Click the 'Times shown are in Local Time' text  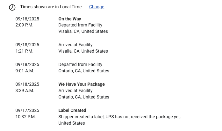pos(51,7)
